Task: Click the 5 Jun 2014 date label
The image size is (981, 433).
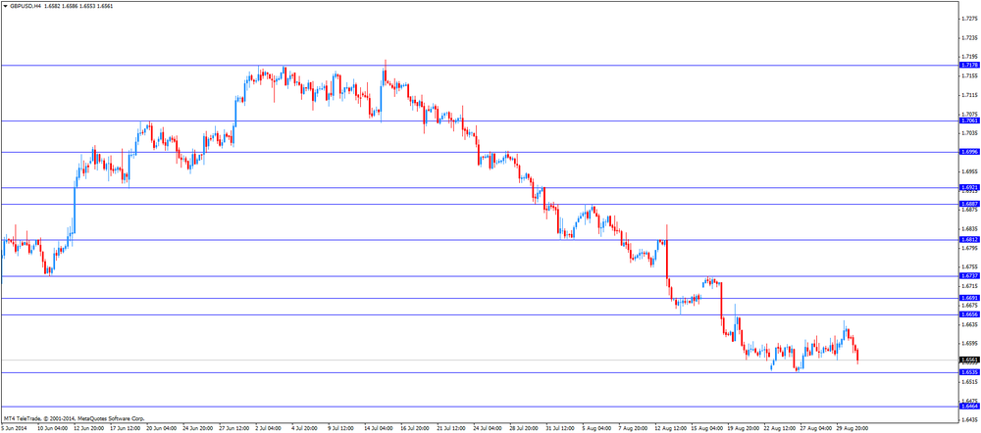Action: [x=15, y=429]
